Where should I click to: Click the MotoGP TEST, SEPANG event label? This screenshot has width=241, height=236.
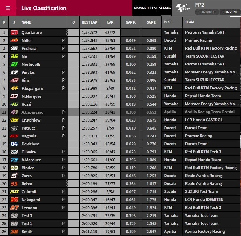153,8
